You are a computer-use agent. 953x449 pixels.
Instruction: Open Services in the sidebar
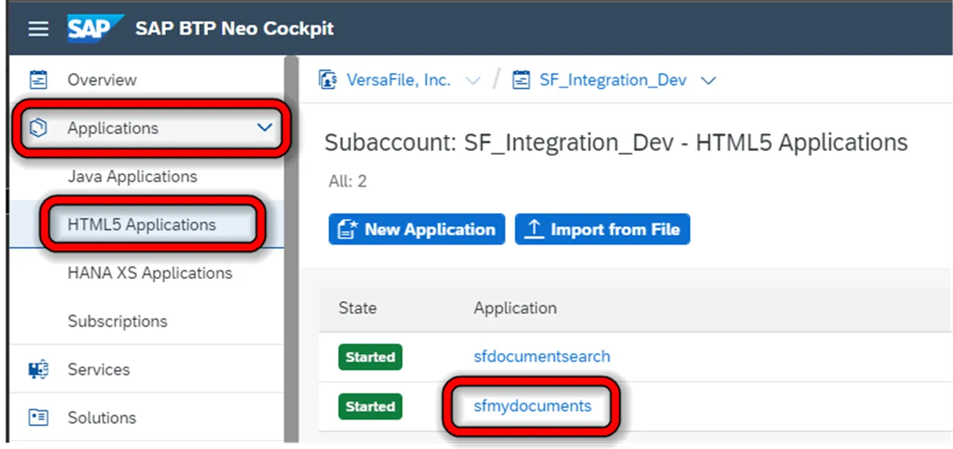pos(98,369)
